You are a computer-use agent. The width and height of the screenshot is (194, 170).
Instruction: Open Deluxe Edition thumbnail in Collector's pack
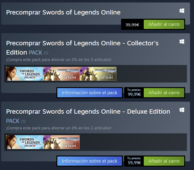61,74
